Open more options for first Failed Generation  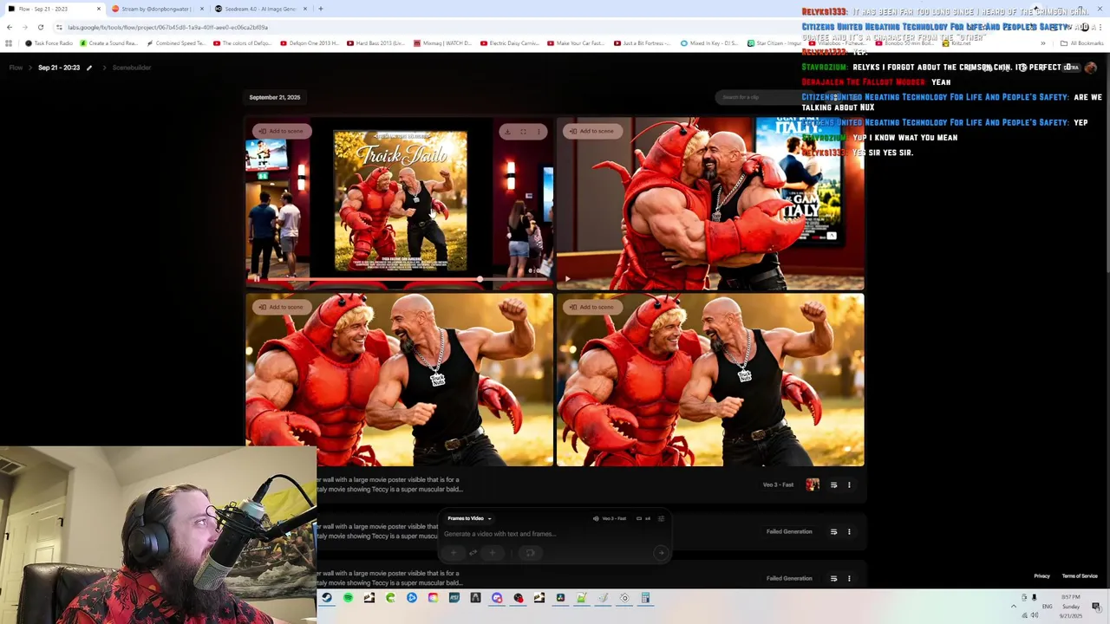pos(849,531)
